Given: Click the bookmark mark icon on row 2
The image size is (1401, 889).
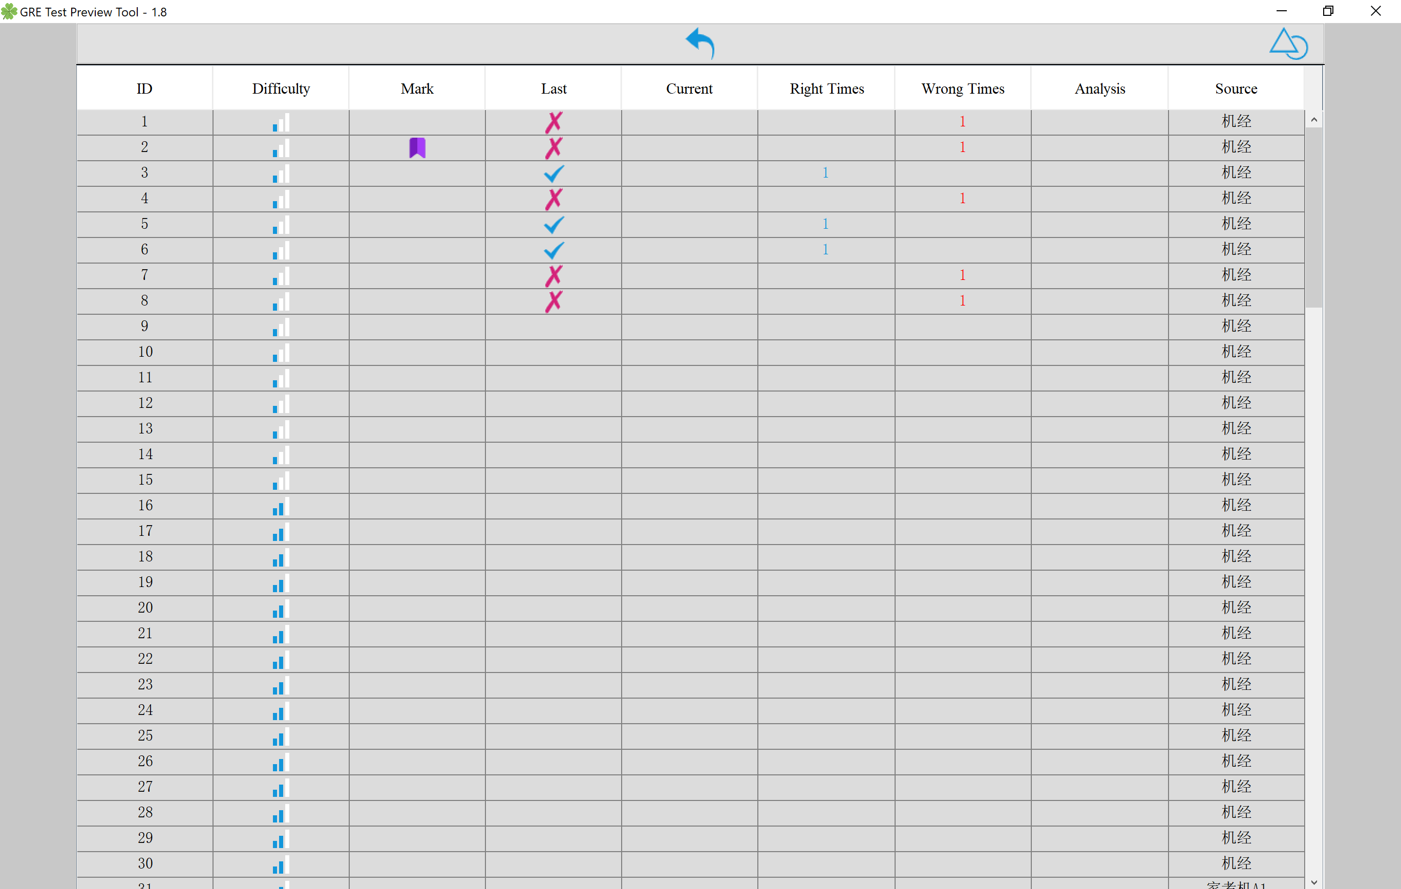Looking at the screenshot, I should [x=417, y=147].
